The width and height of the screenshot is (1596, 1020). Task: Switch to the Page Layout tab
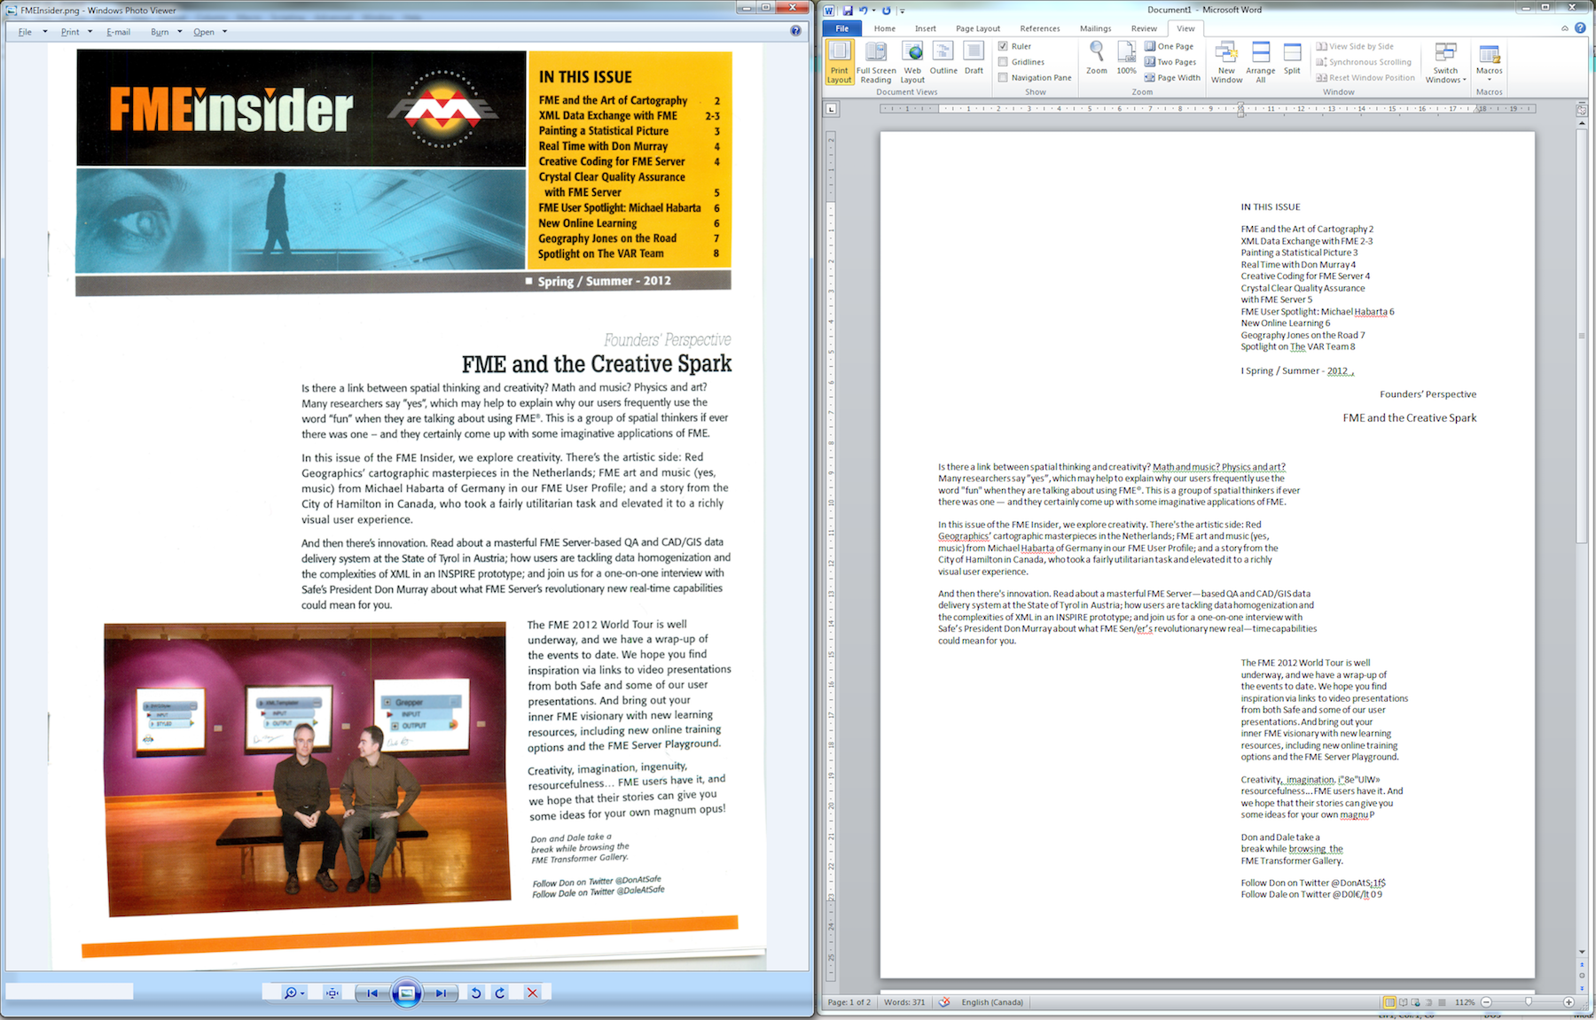click(x=978, y=28)
